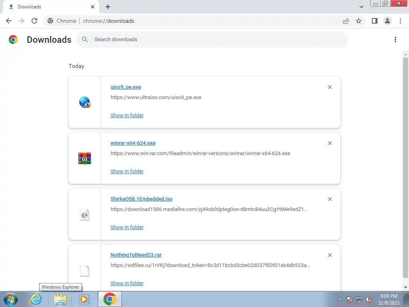Open Windows Explorer from the taskbar
Screen dimensions: 409x307
[60, 299]
